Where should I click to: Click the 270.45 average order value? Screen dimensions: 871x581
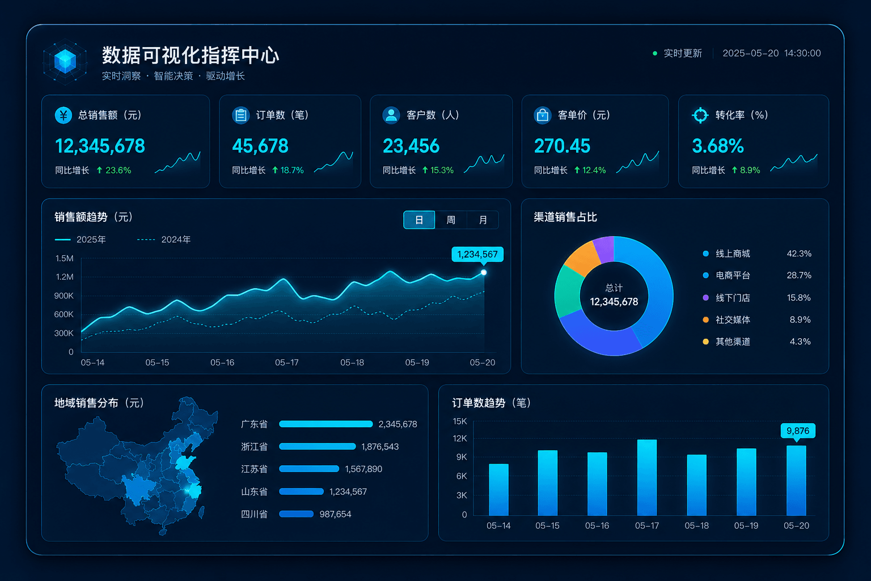tap(563, 146)
